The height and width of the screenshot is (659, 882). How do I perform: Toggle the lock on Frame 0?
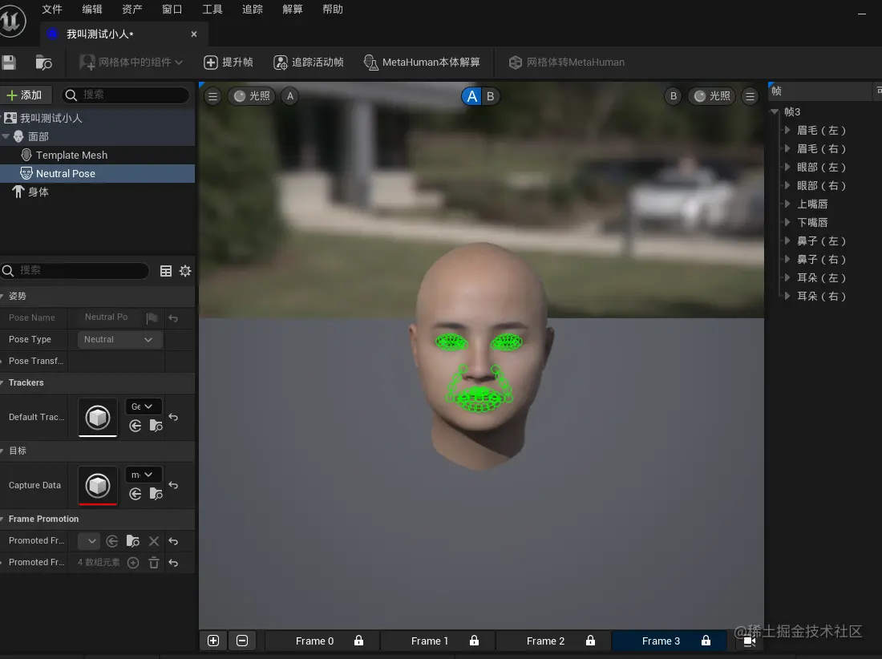click(x=358, y=641)
